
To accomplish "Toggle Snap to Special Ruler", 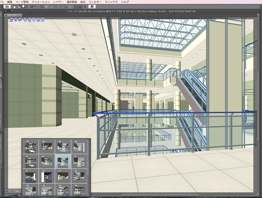I will coord(80,7).
